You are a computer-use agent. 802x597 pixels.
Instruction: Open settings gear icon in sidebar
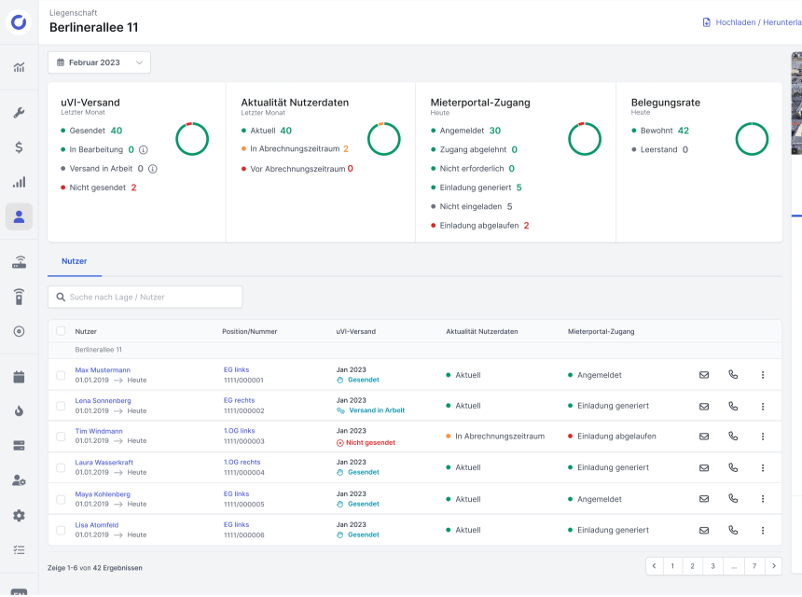(19, 515)
